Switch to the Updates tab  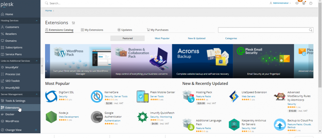[125, 30]
